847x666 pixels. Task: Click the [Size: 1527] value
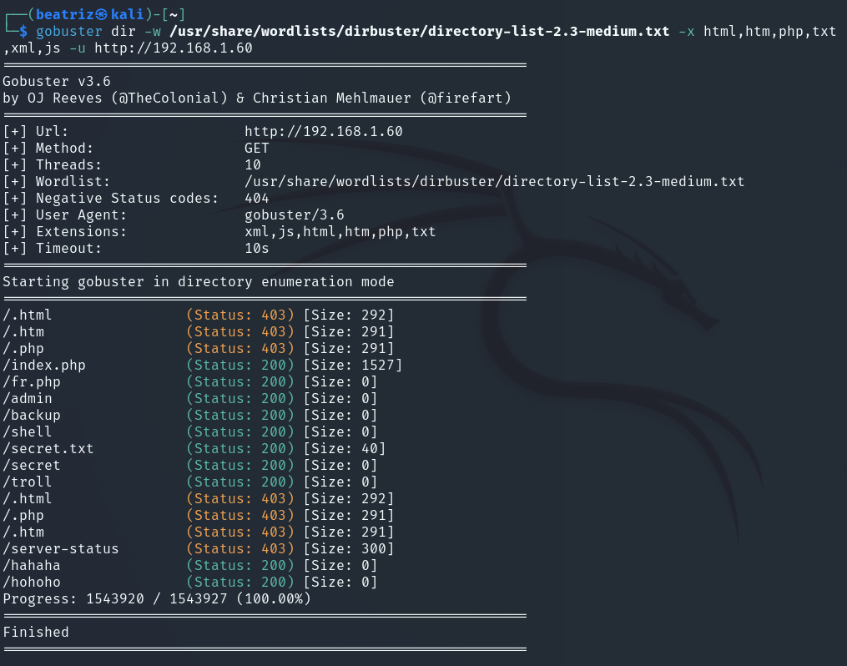[353, 366]
